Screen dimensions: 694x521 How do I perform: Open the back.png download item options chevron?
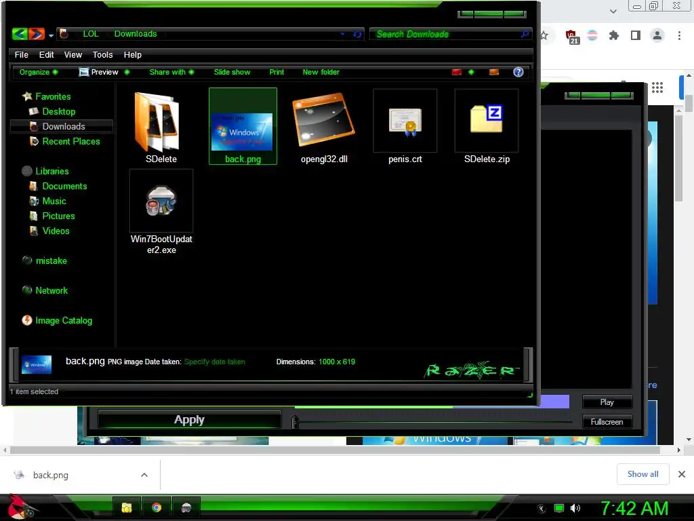click(x=144, y=475)
